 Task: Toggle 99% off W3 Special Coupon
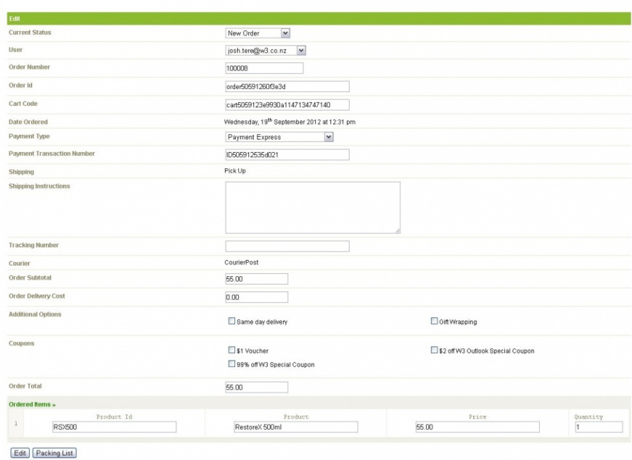coord(231,364)
